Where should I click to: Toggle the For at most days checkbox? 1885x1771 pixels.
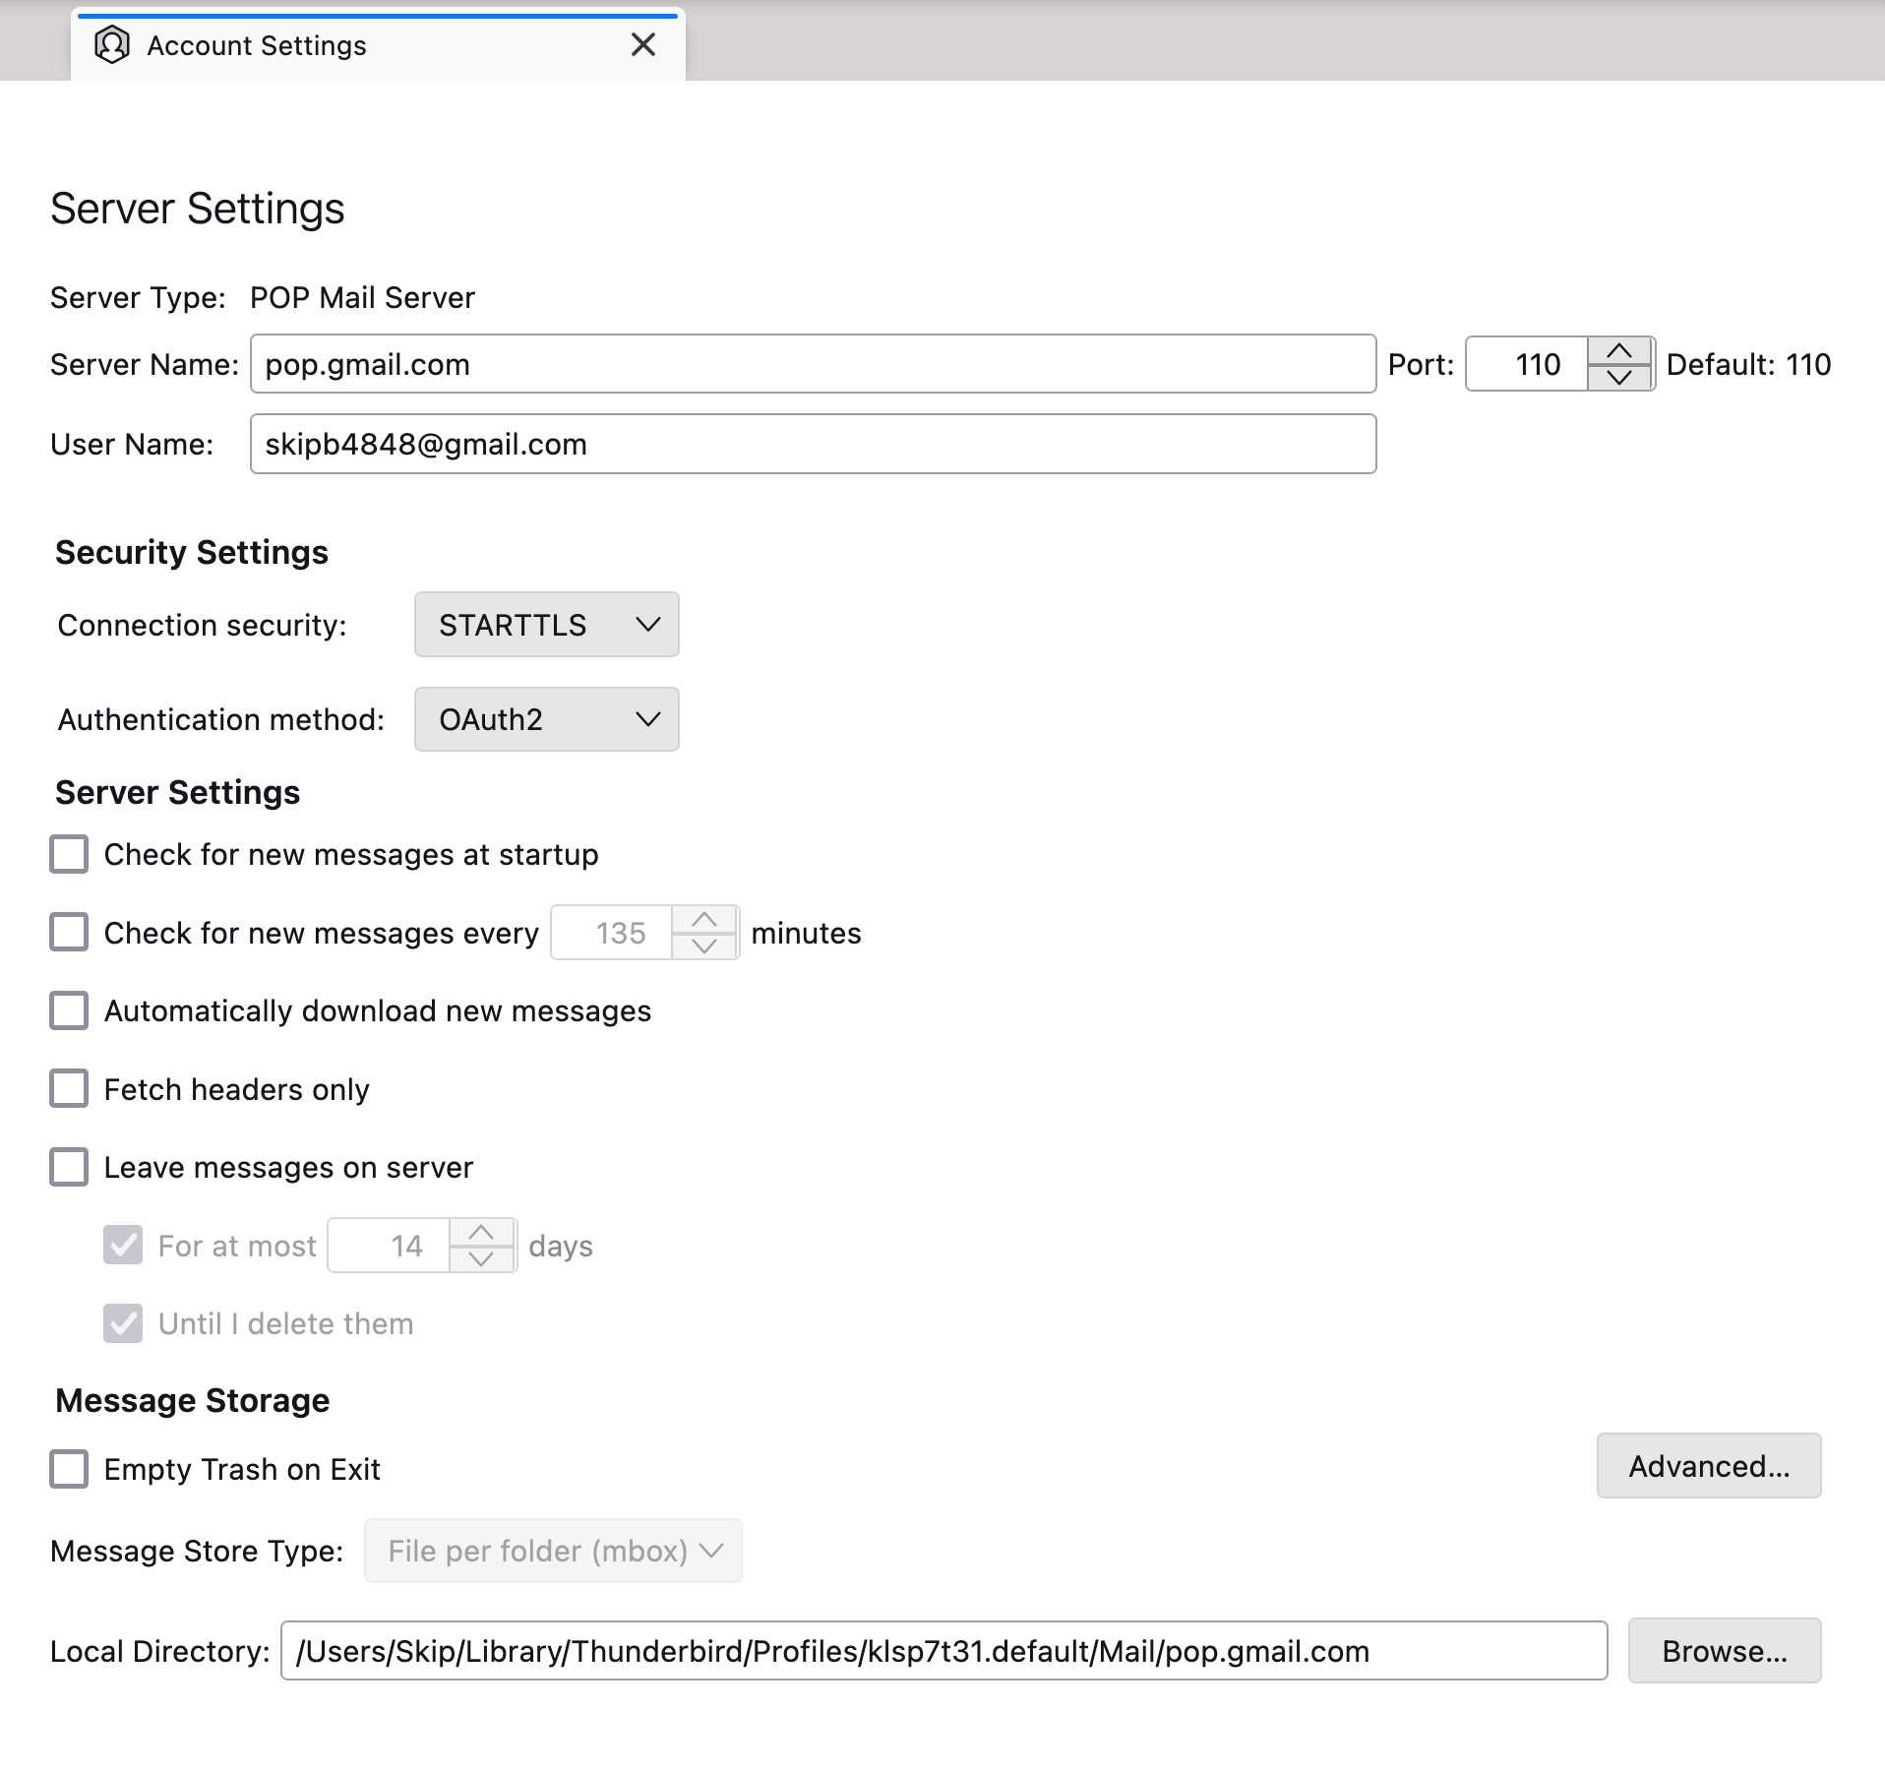coord(123,1246)
